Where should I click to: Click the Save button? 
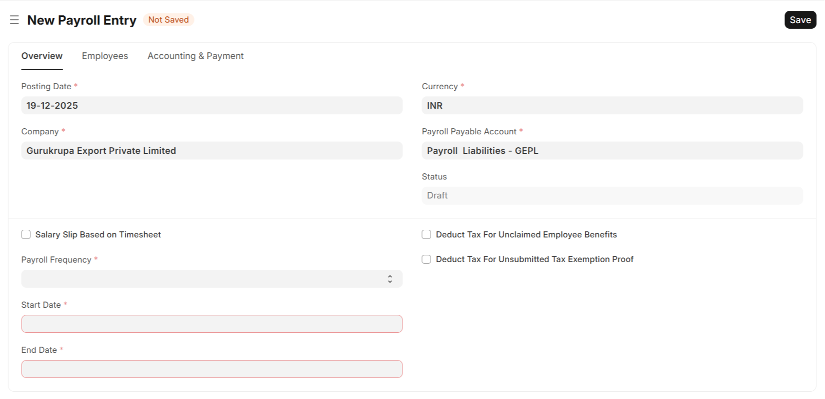[800, 20]
